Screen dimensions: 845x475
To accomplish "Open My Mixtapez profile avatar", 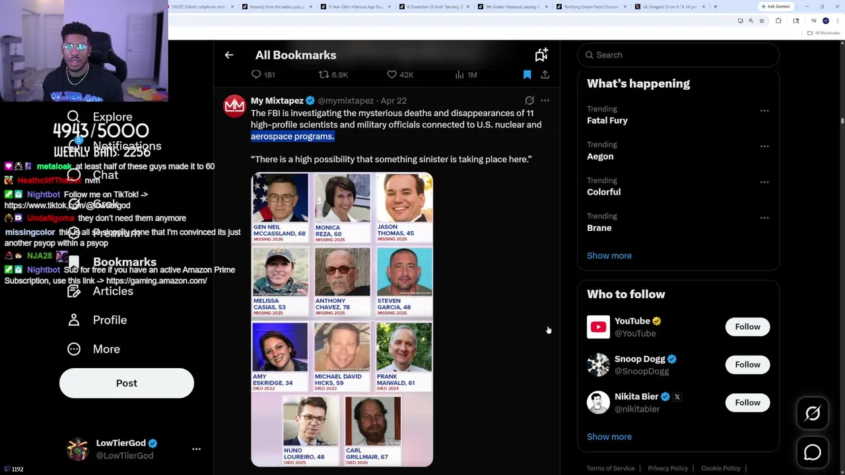I will [x=234, y=106].
